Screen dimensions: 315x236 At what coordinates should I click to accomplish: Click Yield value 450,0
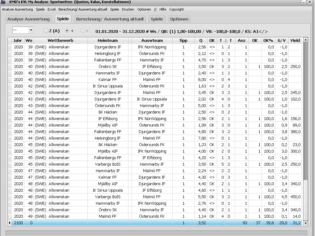(x=295, y=197)
